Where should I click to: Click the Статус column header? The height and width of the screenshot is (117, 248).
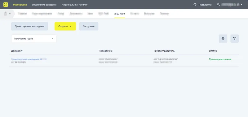[x=213, y=51]
